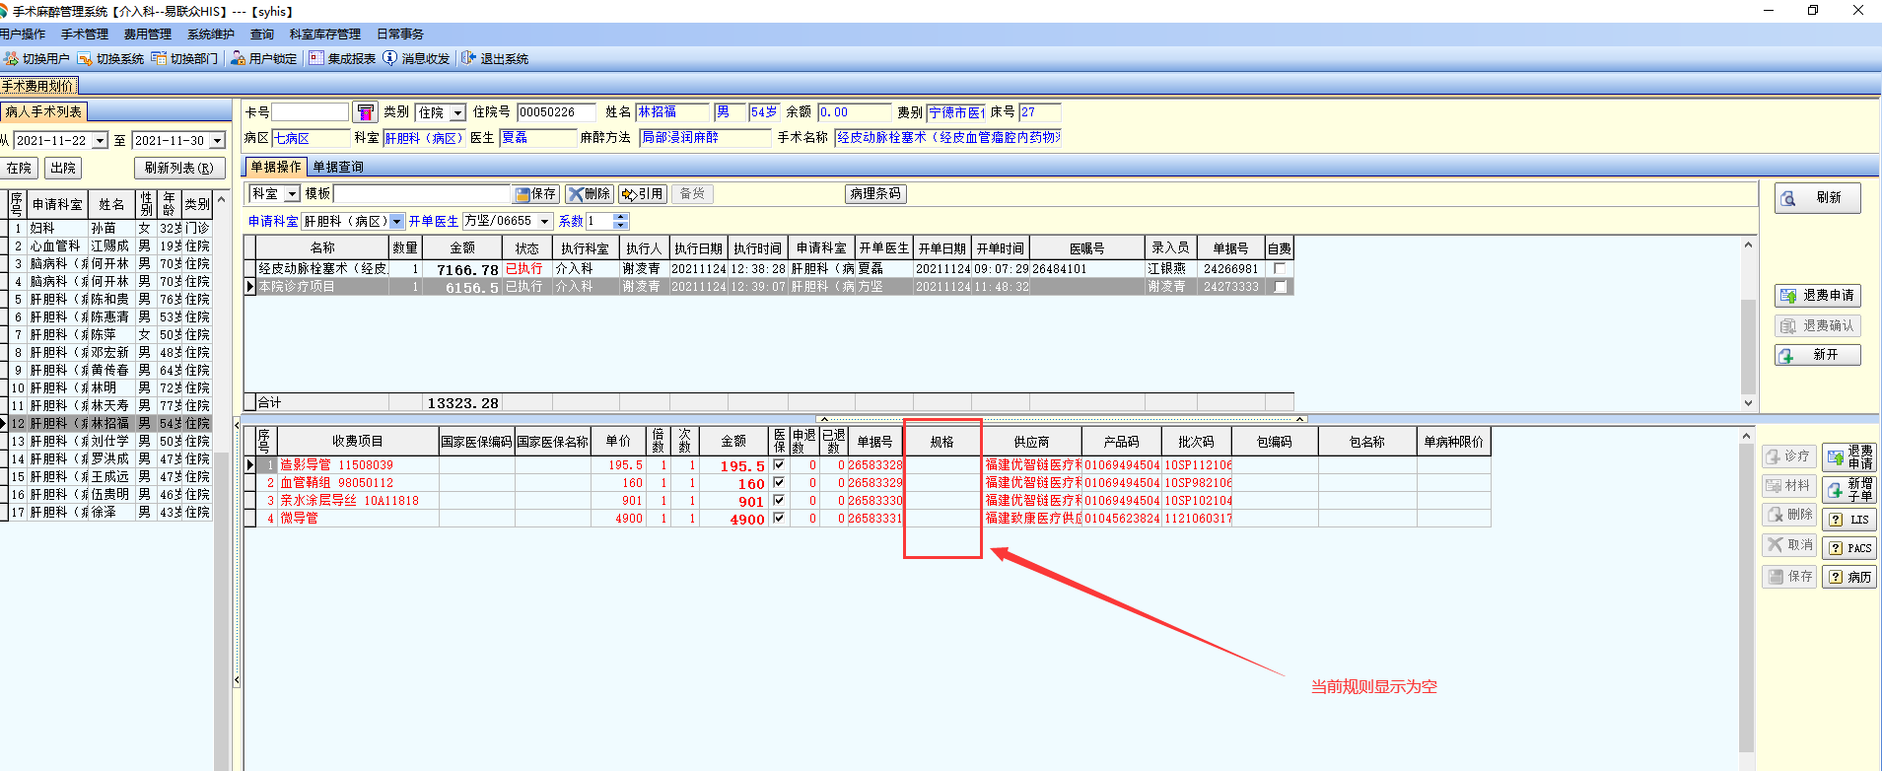Toggle 医保 checkbox for 血管鞘组 row
Viewport: 1882px width, 771px height.
779,483
